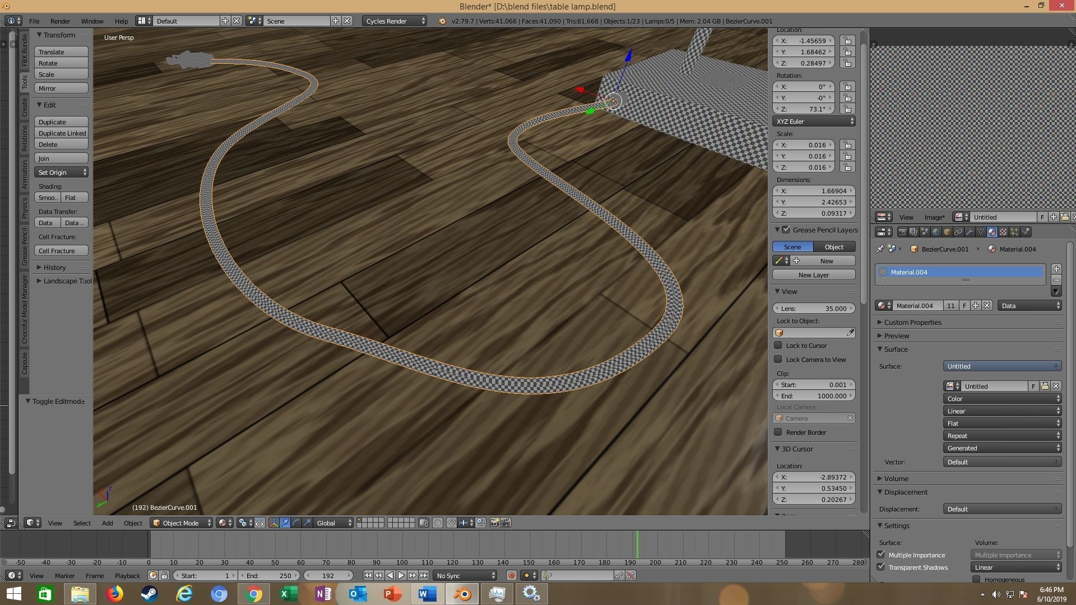Click the New Layer grease pencil button

click(813, 275)
